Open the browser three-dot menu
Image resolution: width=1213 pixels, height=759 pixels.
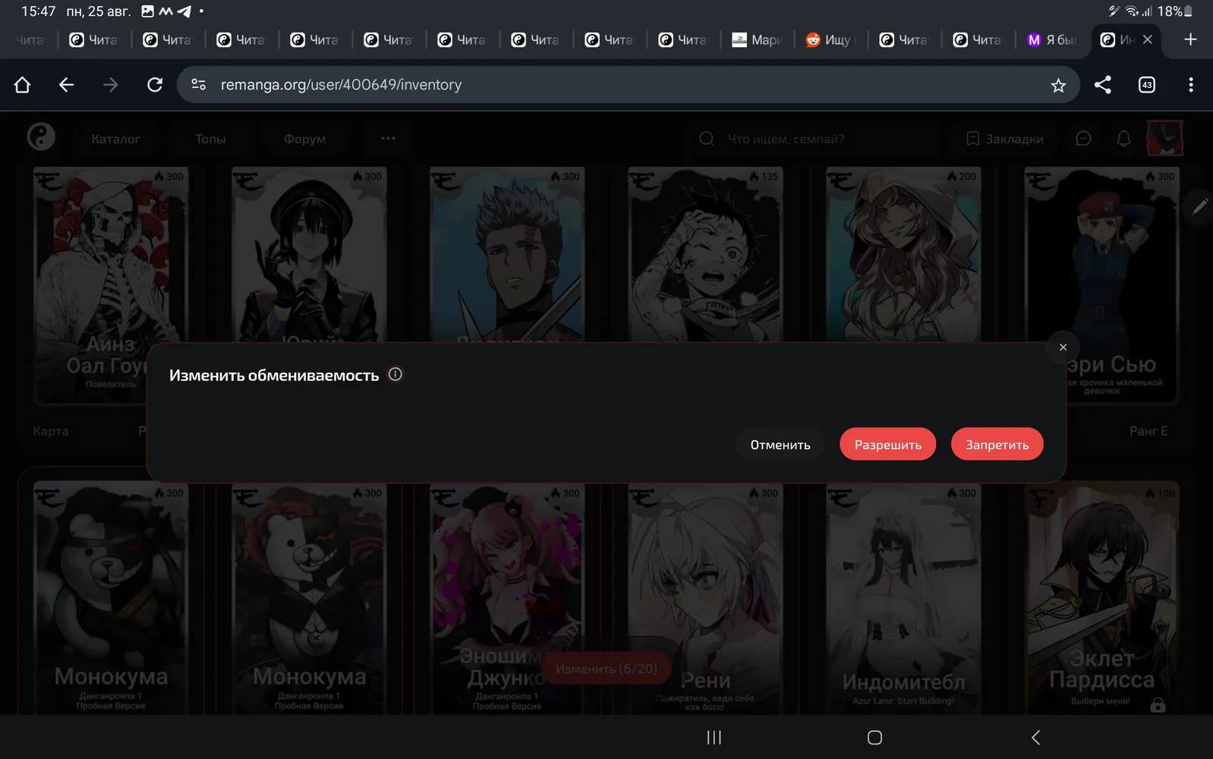click(x=1190, y=85)
